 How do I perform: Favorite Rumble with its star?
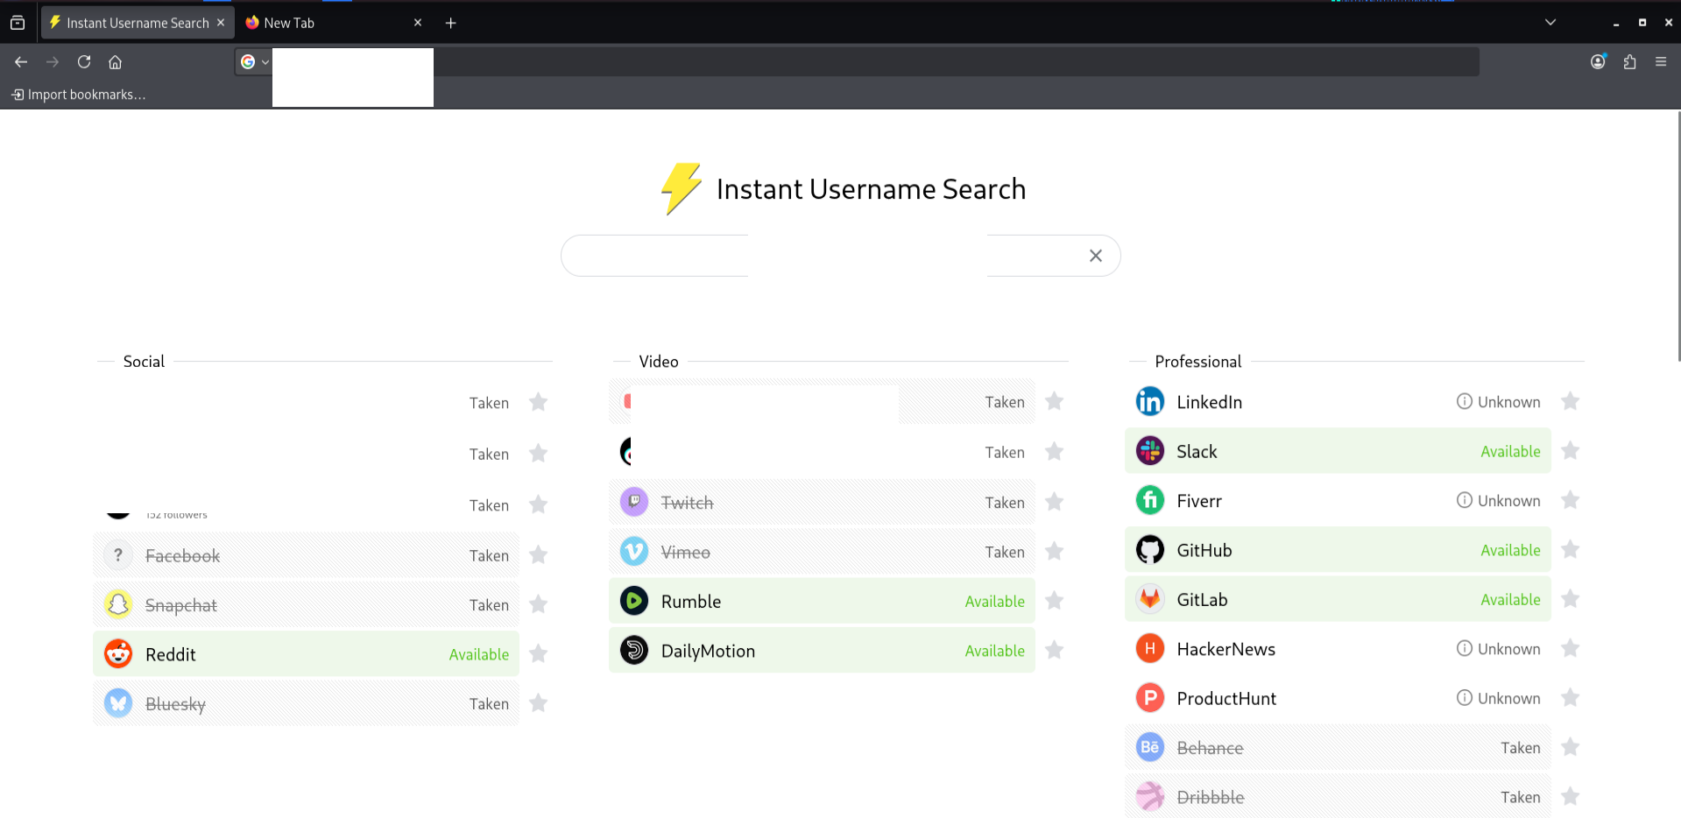[x=1055, y=600]
